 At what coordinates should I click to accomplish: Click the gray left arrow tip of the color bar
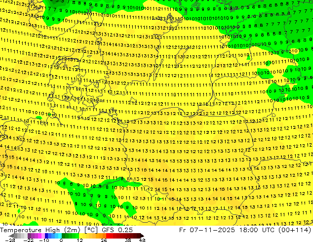click(x=11, y=236)
